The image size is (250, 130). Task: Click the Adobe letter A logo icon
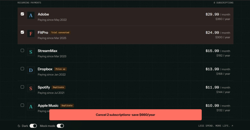pos(31,15)
